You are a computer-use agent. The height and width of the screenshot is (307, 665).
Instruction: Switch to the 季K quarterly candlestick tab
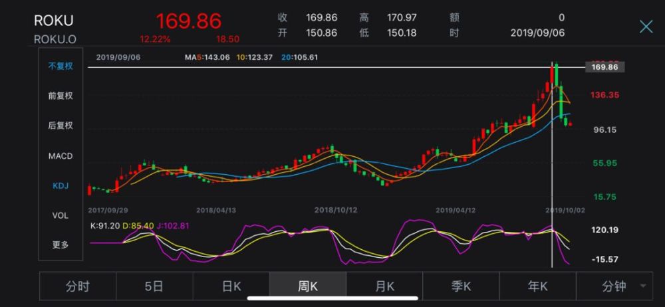pos(461,286)
